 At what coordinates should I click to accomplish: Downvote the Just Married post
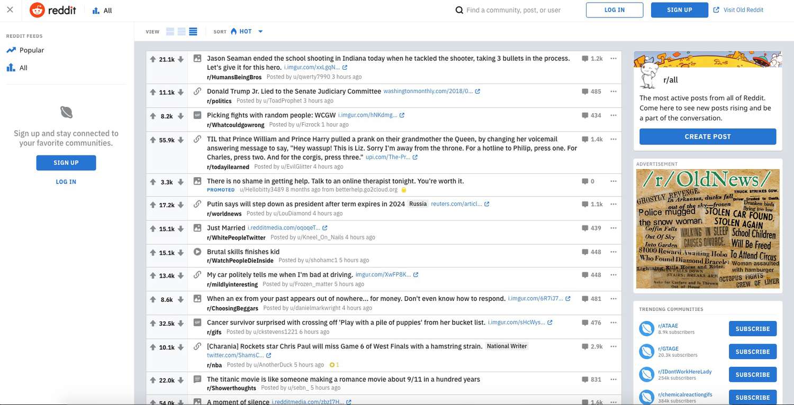pos(181,229)
